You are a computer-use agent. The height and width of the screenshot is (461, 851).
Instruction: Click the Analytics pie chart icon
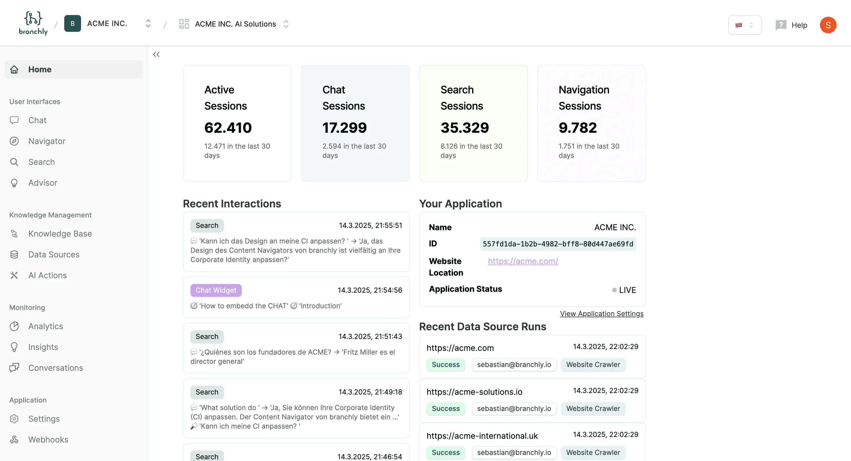click(14, 326)
